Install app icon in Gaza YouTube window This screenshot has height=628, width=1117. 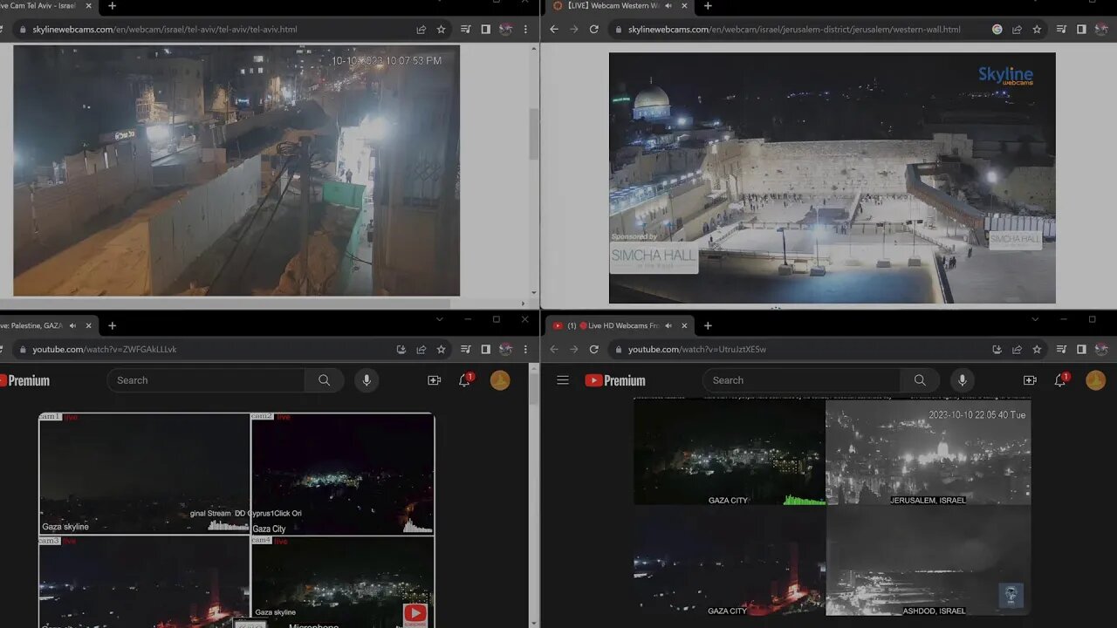[401, 350]
